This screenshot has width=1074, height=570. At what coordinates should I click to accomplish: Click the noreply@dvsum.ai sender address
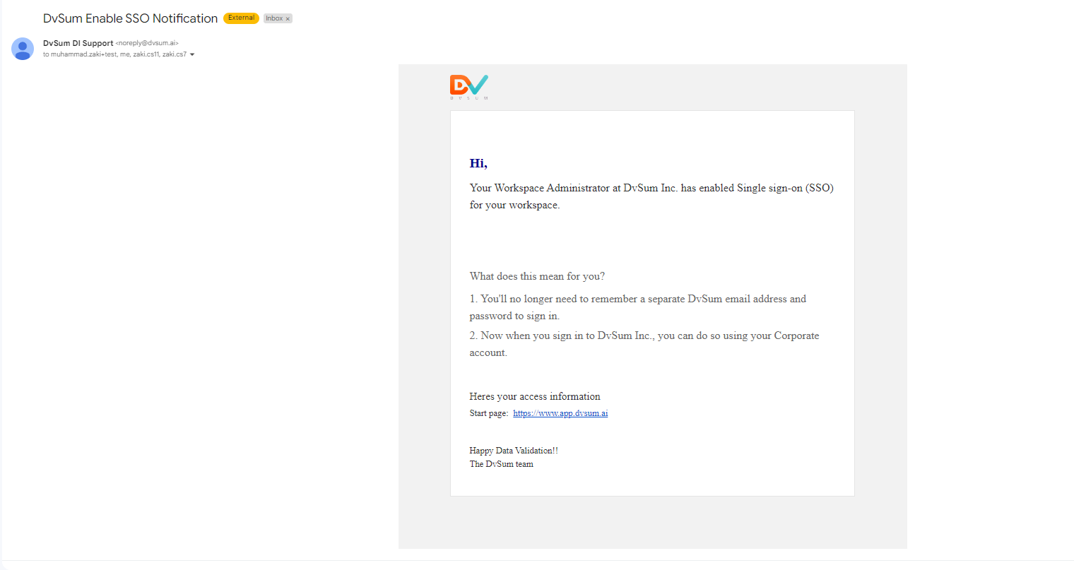[147, 43]
